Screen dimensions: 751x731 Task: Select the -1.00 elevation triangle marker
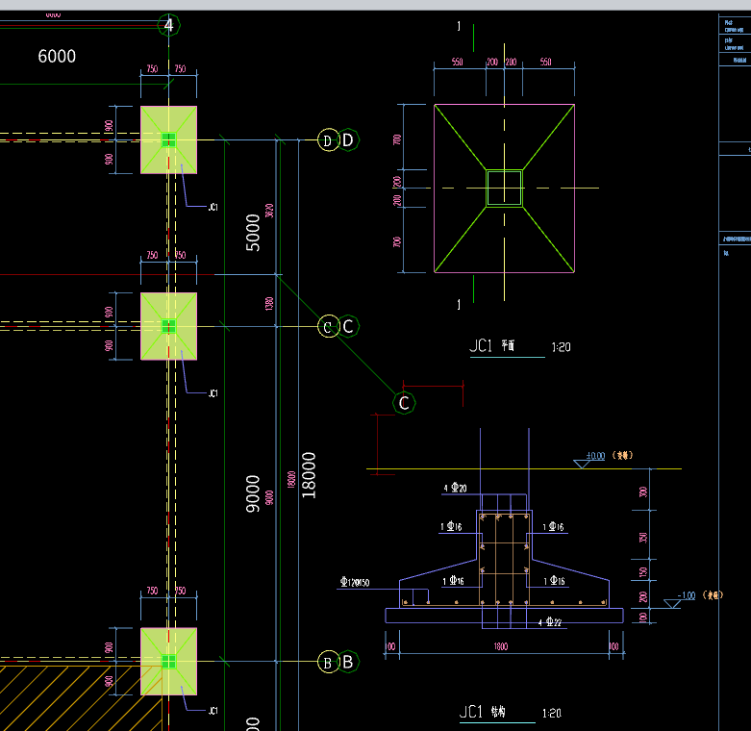tap(672, 604)
